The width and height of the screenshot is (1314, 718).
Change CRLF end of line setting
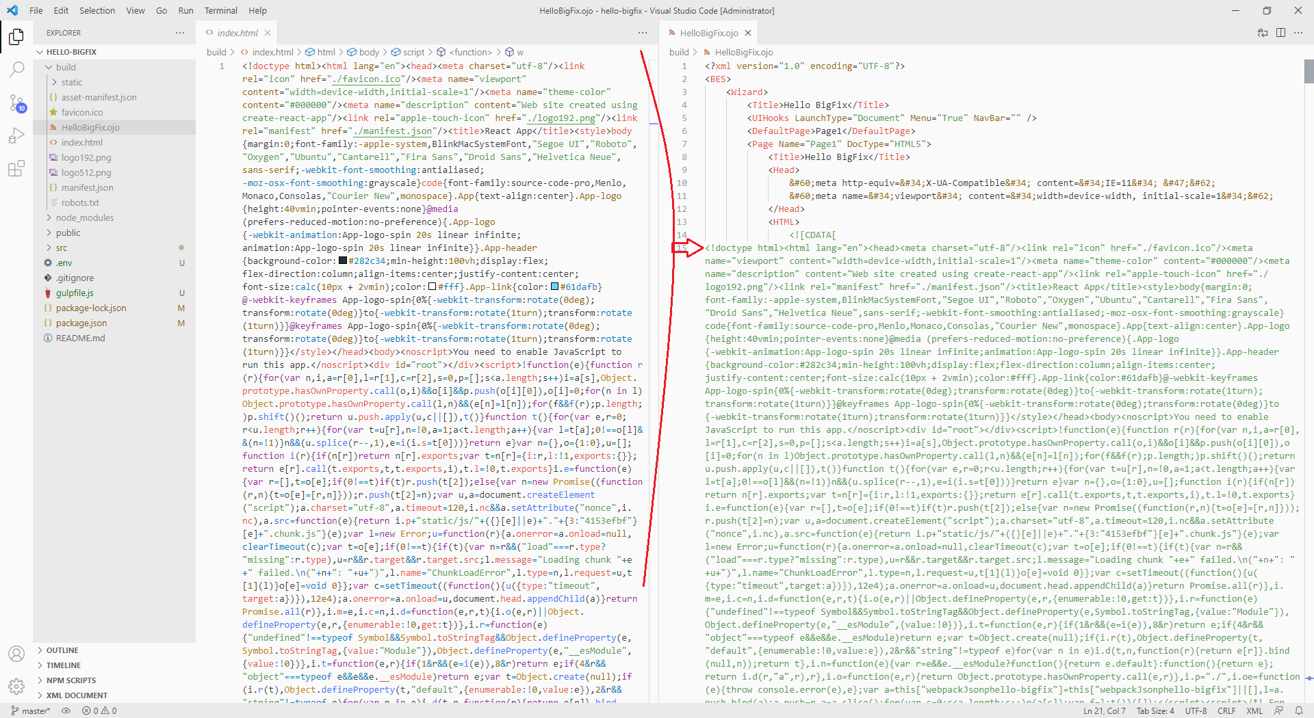click(1226, 710)
